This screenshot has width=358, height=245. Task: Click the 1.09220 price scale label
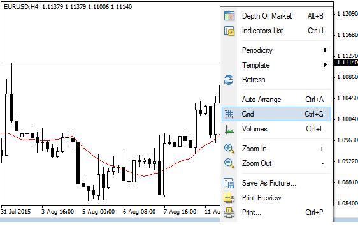pyautogui.click(x=347, y=161)
